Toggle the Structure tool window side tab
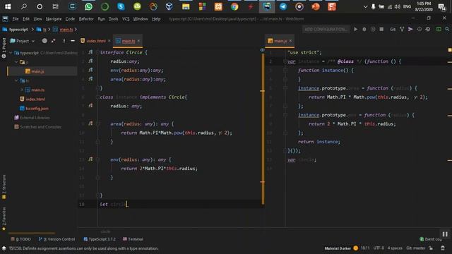This screenshot has width=452, height=254. tap(4, 187)
